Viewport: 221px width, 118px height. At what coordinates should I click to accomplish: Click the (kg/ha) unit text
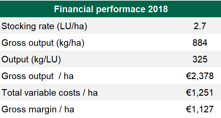click(70, 43)
